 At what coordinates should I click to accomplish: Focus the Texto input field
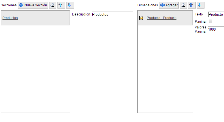pos(216,15)
